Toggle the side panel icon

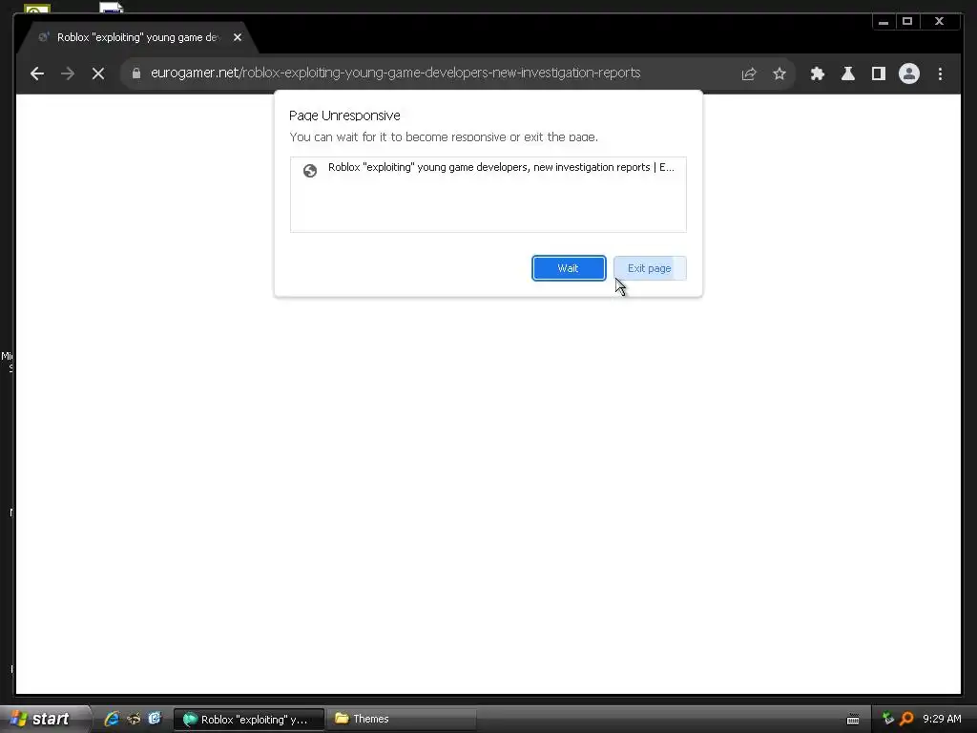click(878, 73)
